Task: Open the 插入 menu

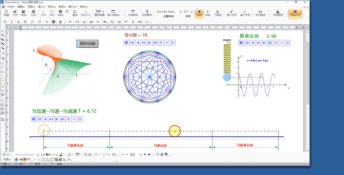Action: click(41, 7)
